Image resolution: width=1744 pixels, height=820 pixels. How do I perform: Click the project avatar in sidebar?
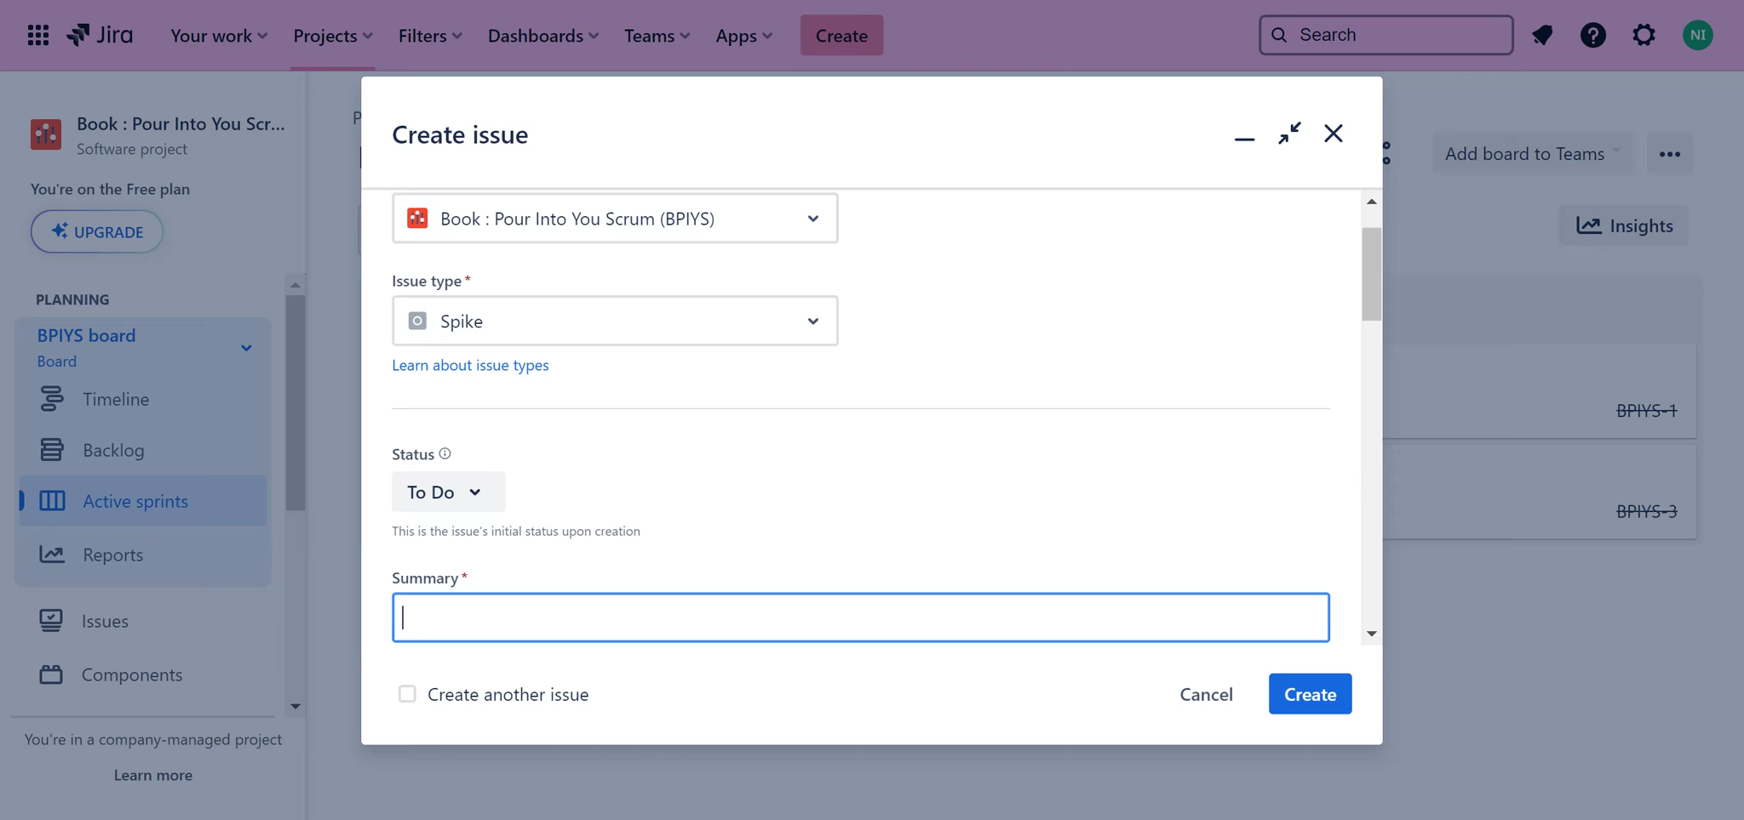[x=46, y=134]
